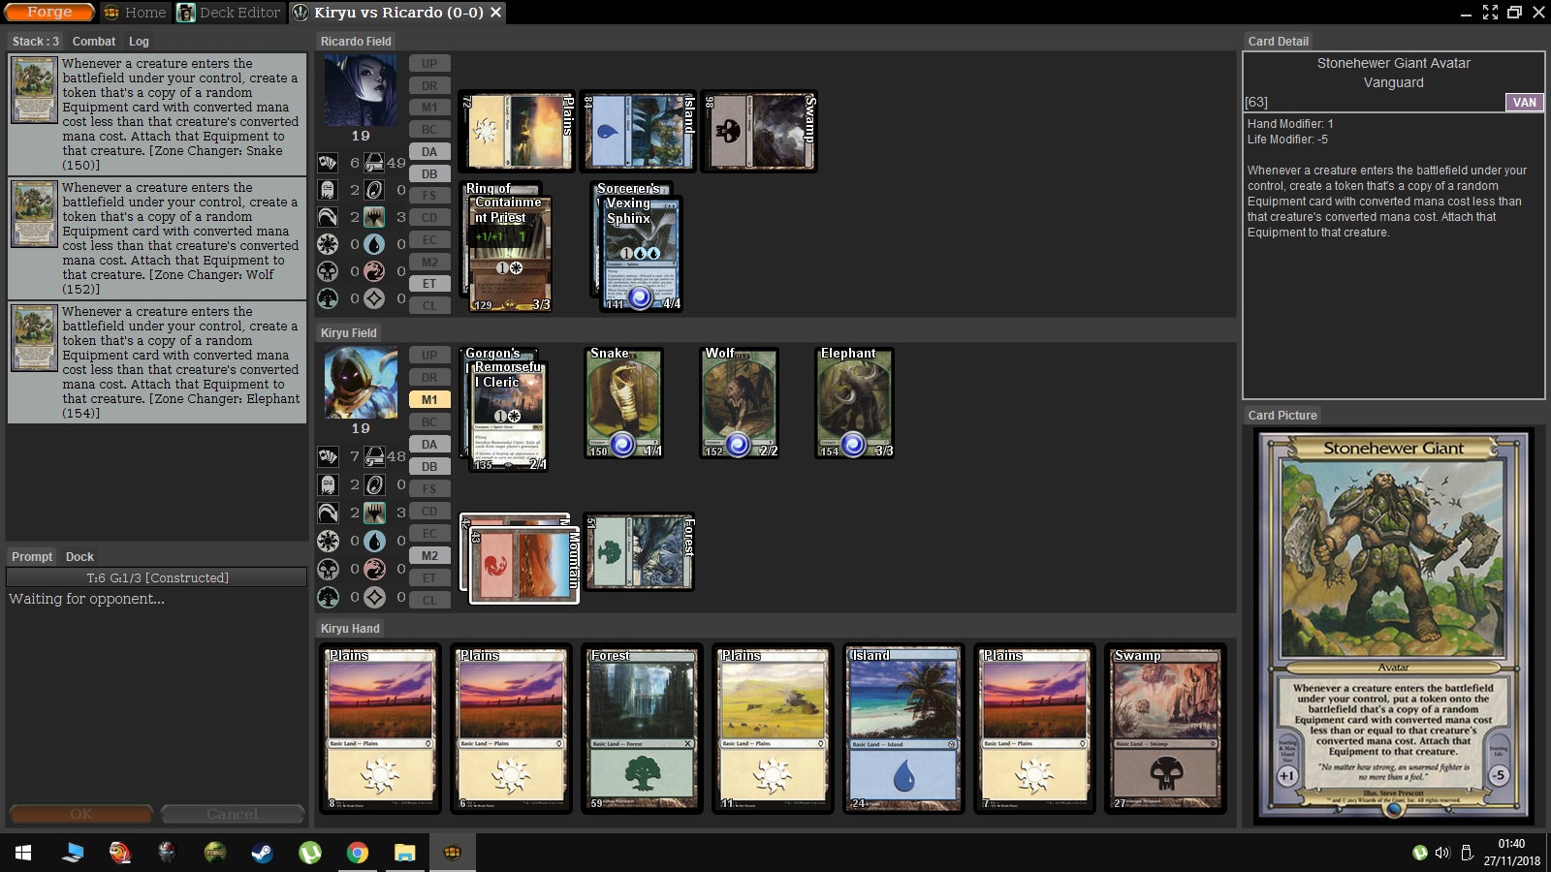1551x872 pixels.
Task: Select the Island card in Kiryu's hand
Action: tap(903, 729)
